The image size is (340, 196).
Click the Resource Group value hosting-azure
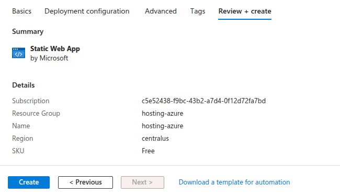[x=162, y=114]
